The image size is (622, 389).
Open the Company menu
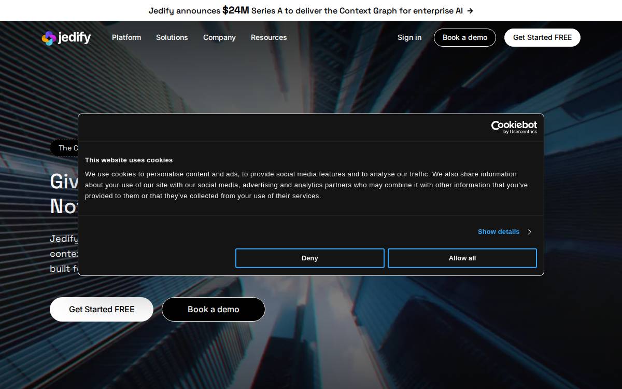point(219,37)
